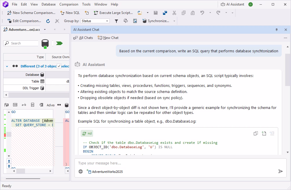
Task: Click the Copy icon in main toolbar
Action: click(184, 13)
